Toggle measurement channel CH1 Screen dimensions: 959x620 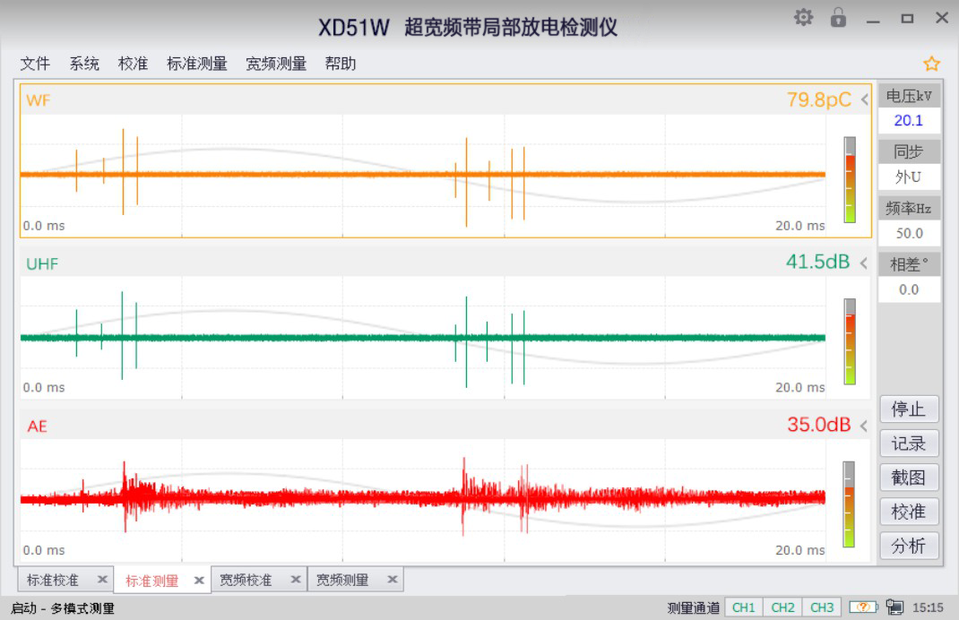(743, 607)
